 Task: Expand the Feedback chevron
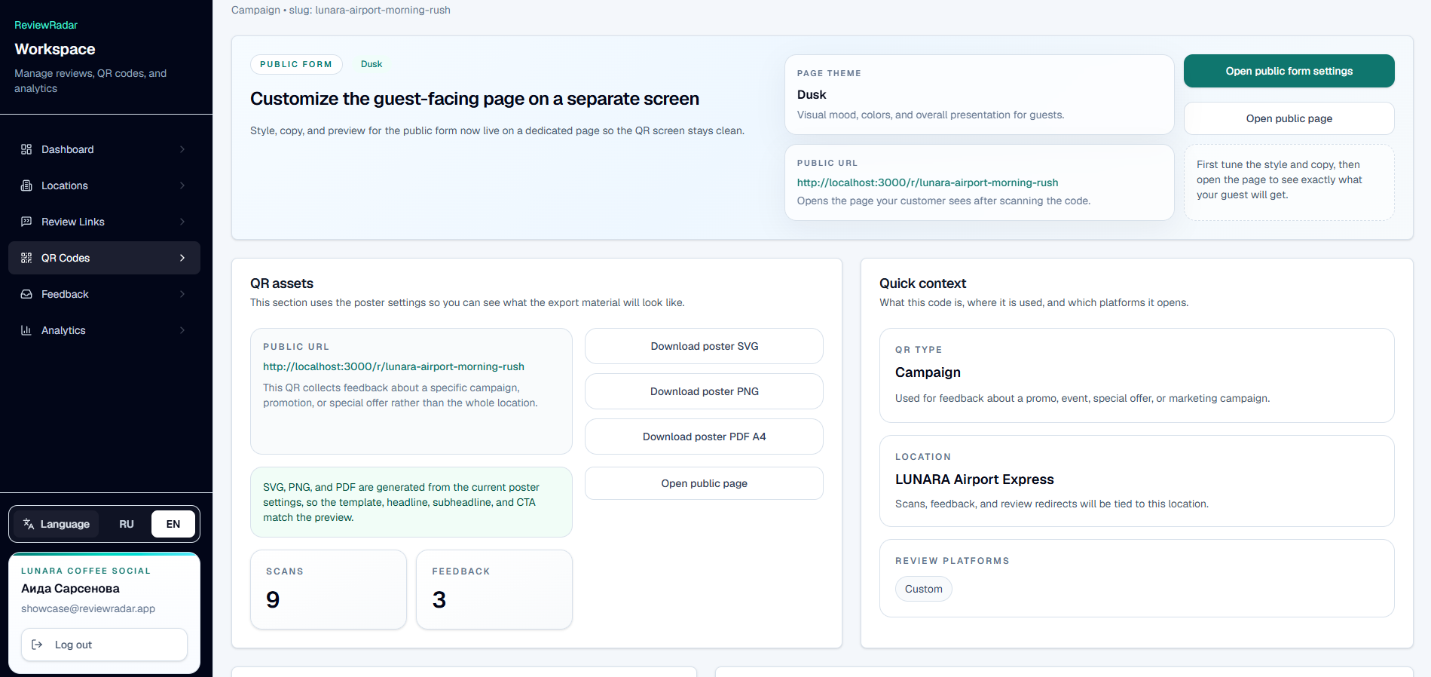[182, 294]
